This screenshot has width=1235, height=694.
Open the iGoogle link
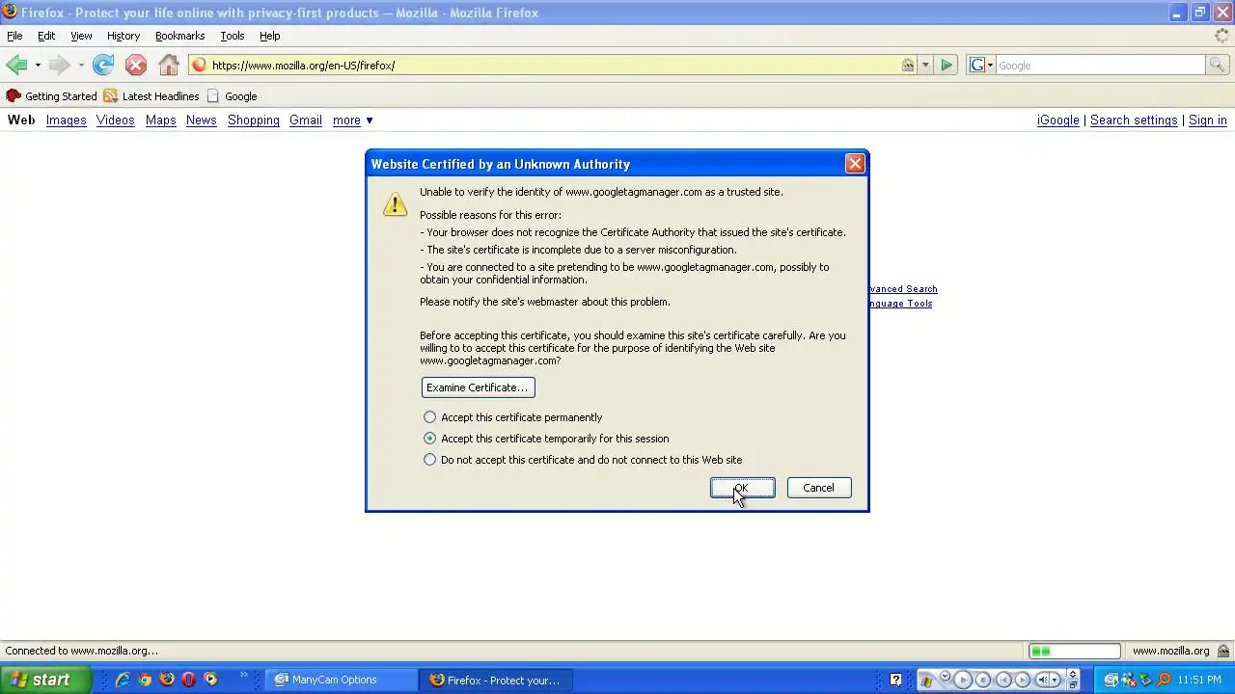[1057, 120]
